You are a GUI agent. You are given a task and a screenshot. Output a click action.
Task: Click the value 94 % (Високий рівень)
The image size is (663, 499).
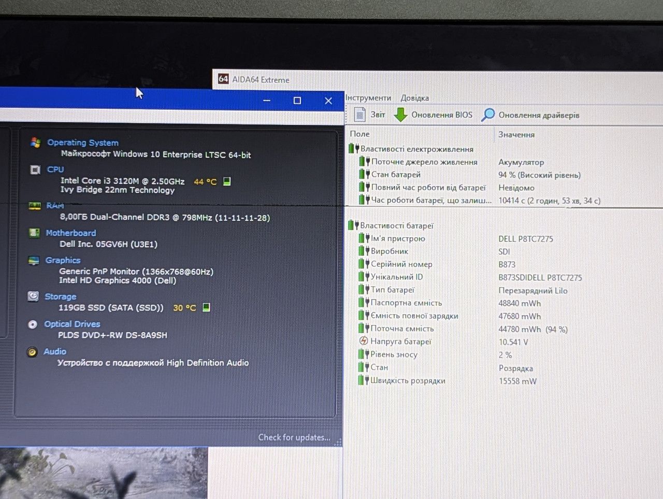pos(539,175)
